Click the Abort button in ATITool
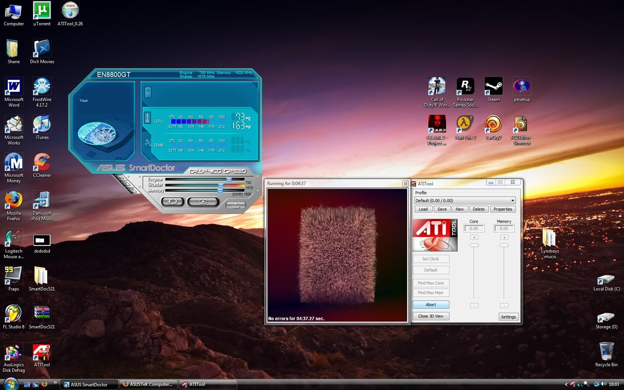 (x=431, y=305)
